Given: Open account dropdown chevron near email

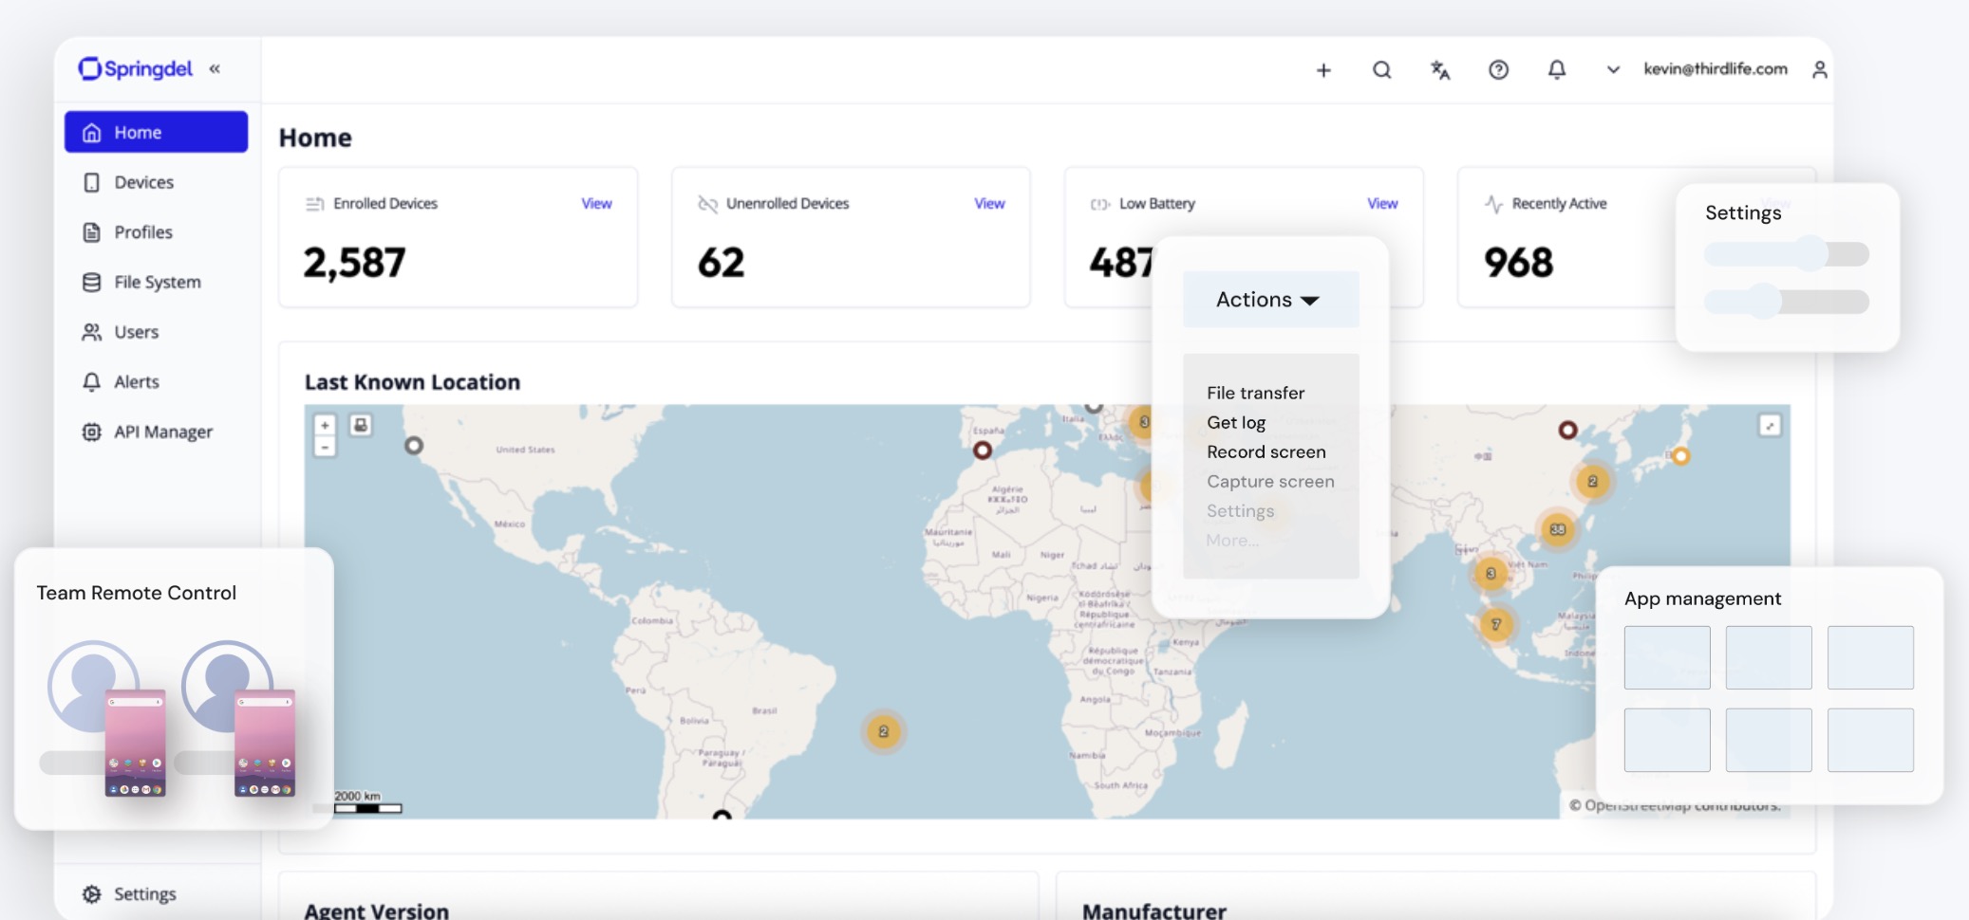Looking at the screenshot, I should (1612, 70).
